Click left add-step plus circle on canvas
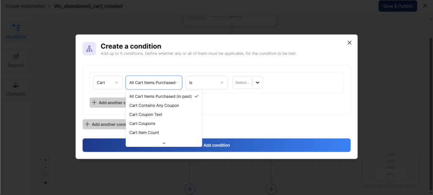This screenshot has height=195, width=433. tap(190, 189)
